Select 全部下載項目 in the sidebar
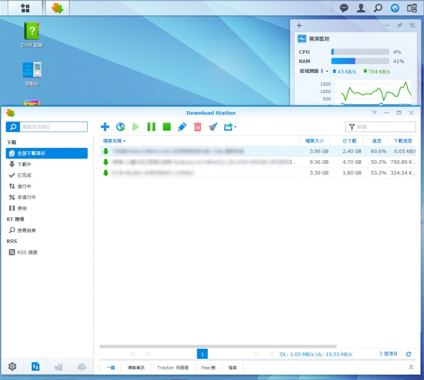Screen dimensions: 424x380 point(47,153)
